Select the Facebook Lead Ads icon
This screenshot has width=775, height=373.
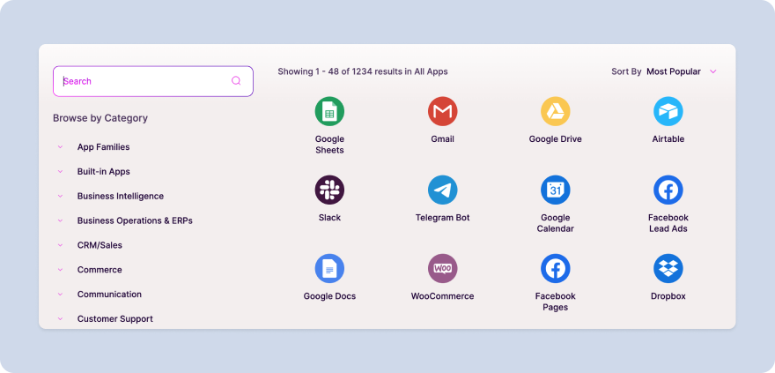[x=668, y=190]
